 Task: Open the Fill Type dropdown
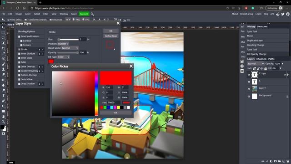[64, 57]
